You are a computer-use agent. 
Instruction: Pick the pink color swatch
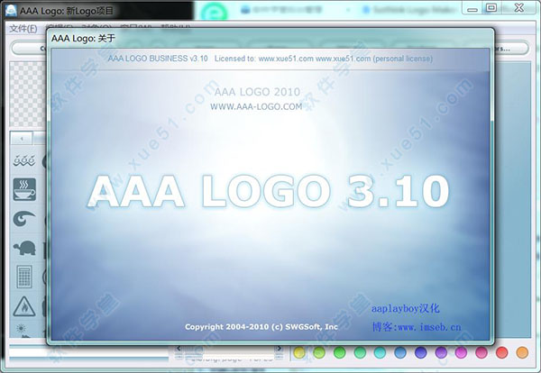pyautogui.click(x=481, y=352)
